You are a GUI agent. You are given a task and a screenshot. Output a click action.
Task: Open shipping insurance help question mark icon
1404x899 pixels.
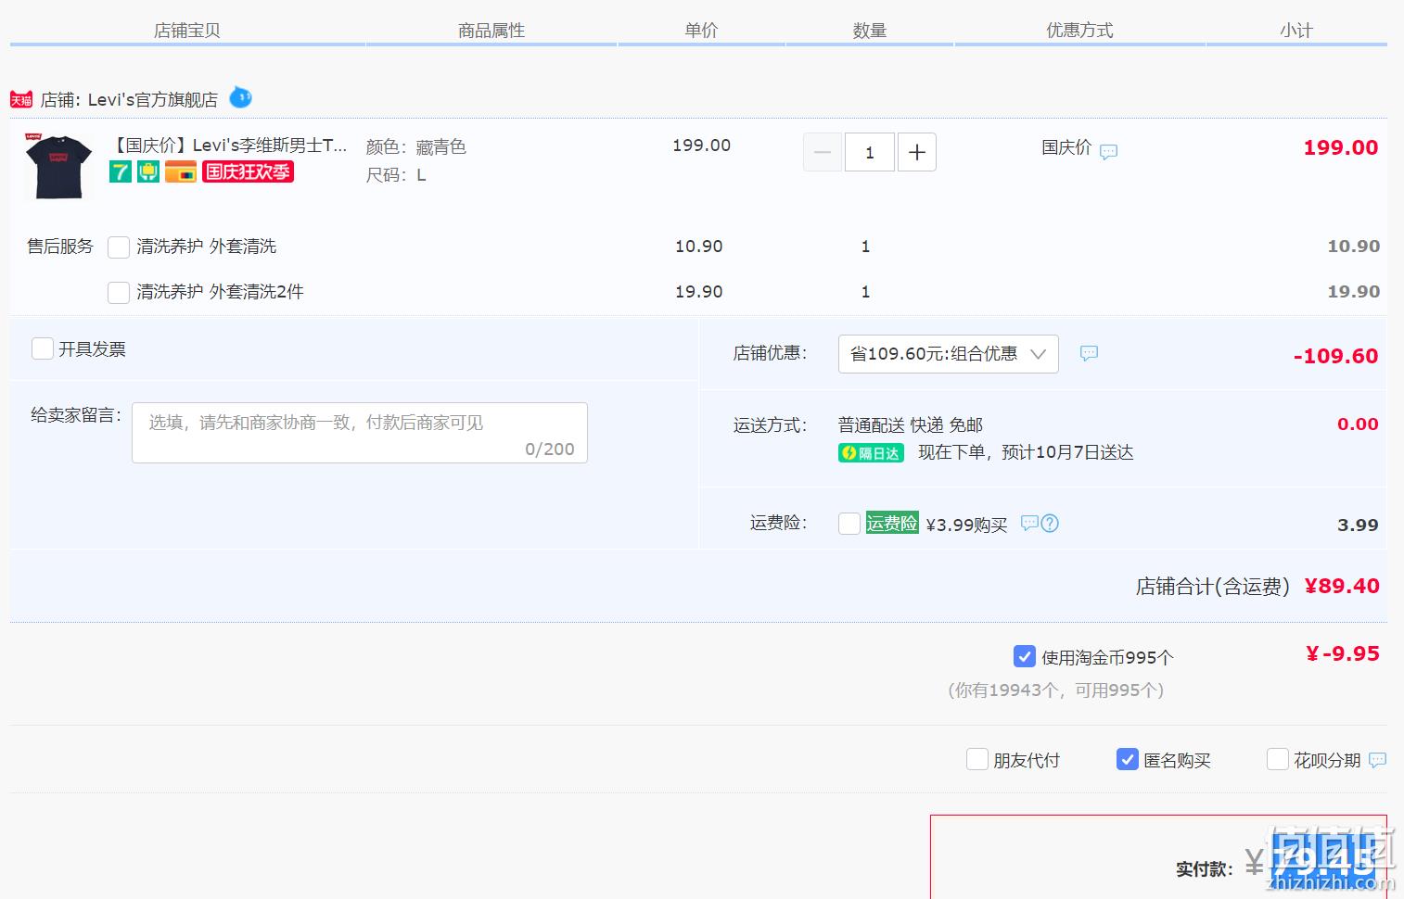coord(1050,523)
